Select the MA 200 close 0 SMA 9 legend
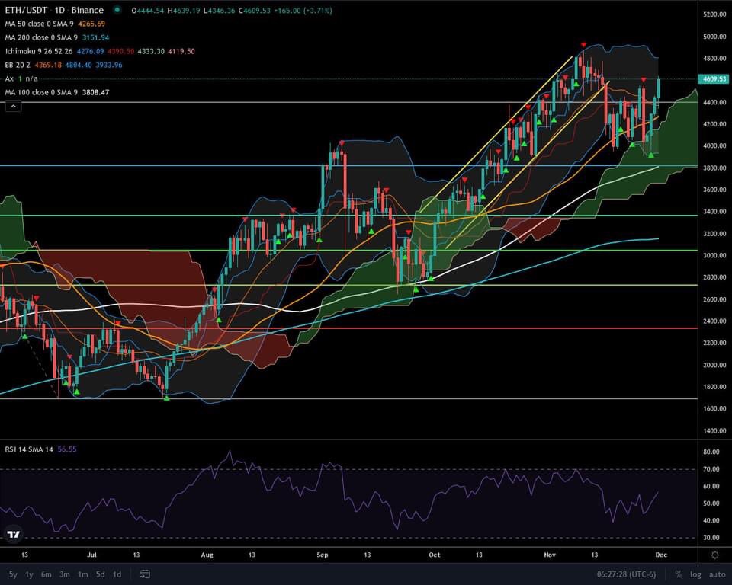The image size is (732, 585). point(41,37)
